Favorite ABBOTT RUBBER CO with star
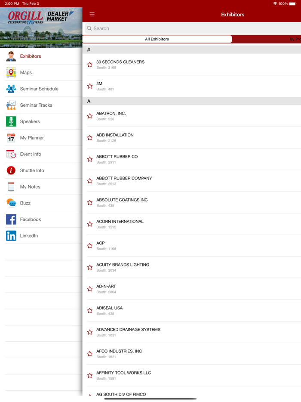Screen dimensions: 301x402 coord(90,159)
